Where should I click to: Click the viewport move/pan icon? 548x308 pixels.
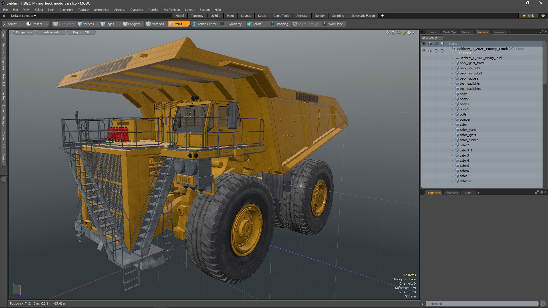coord(387,33)
